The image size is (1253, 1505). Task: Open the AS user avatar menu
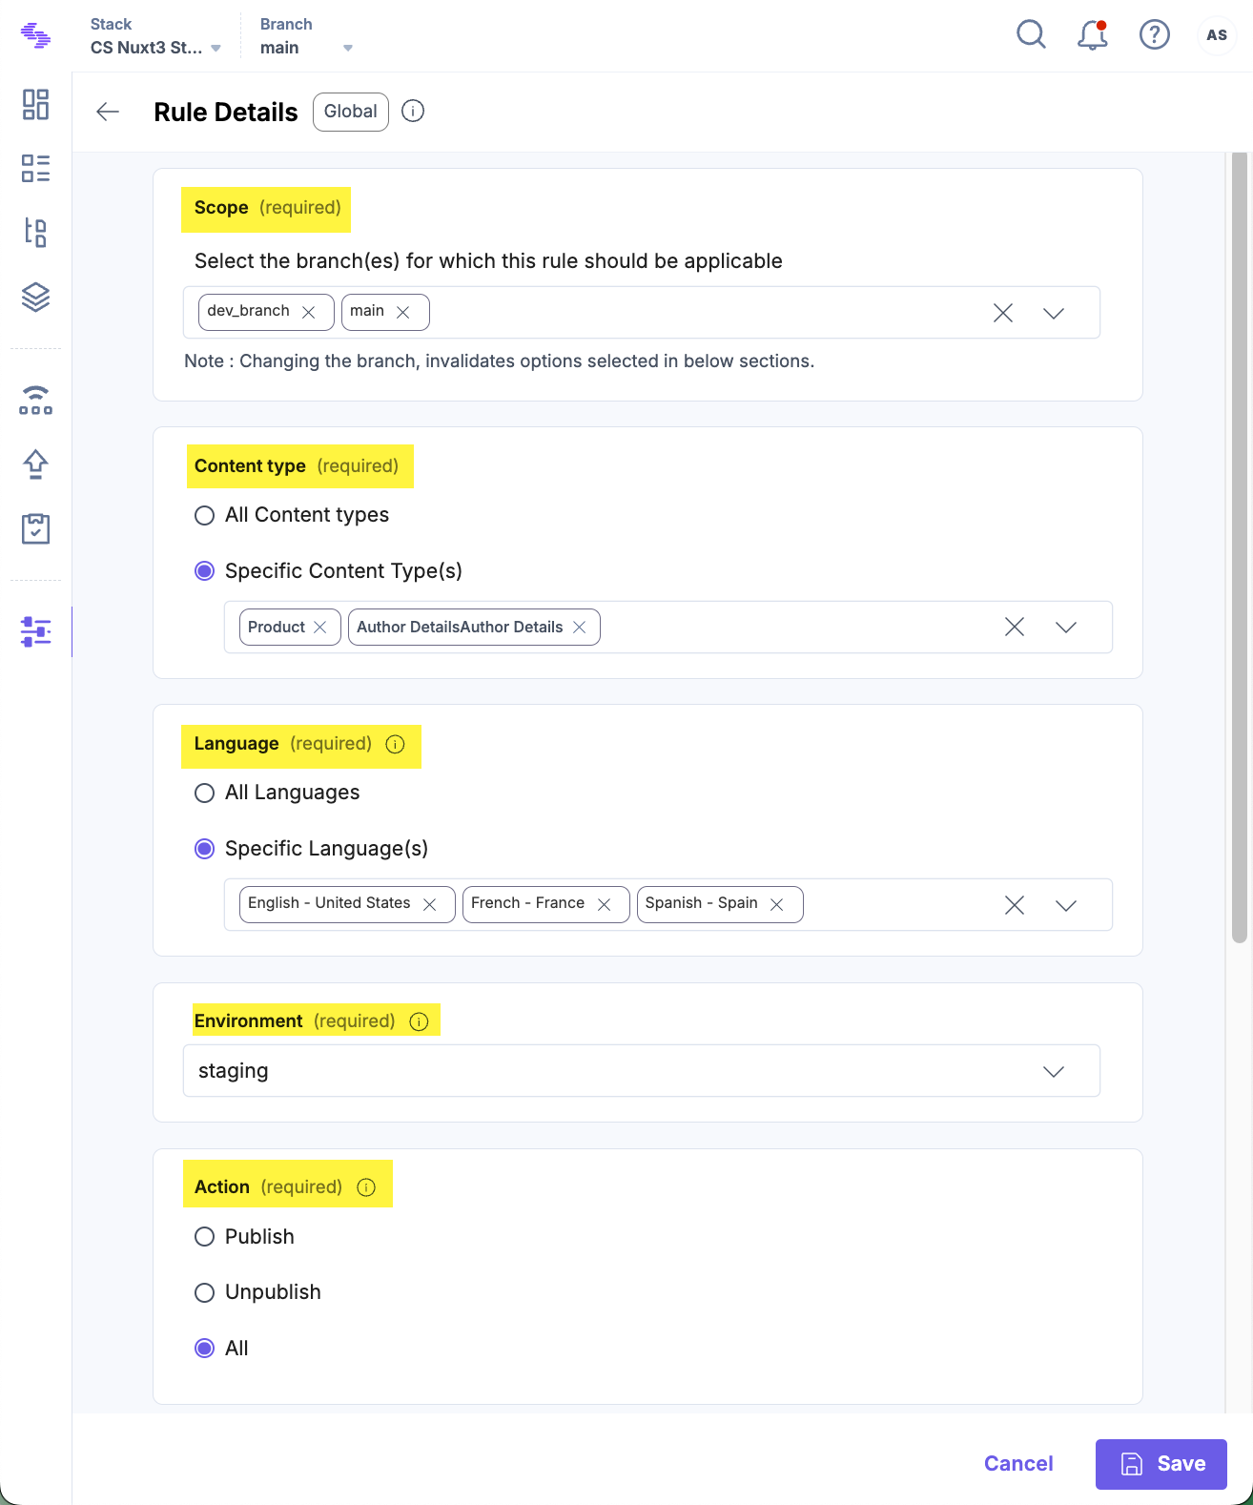(x=1217, y=35)
